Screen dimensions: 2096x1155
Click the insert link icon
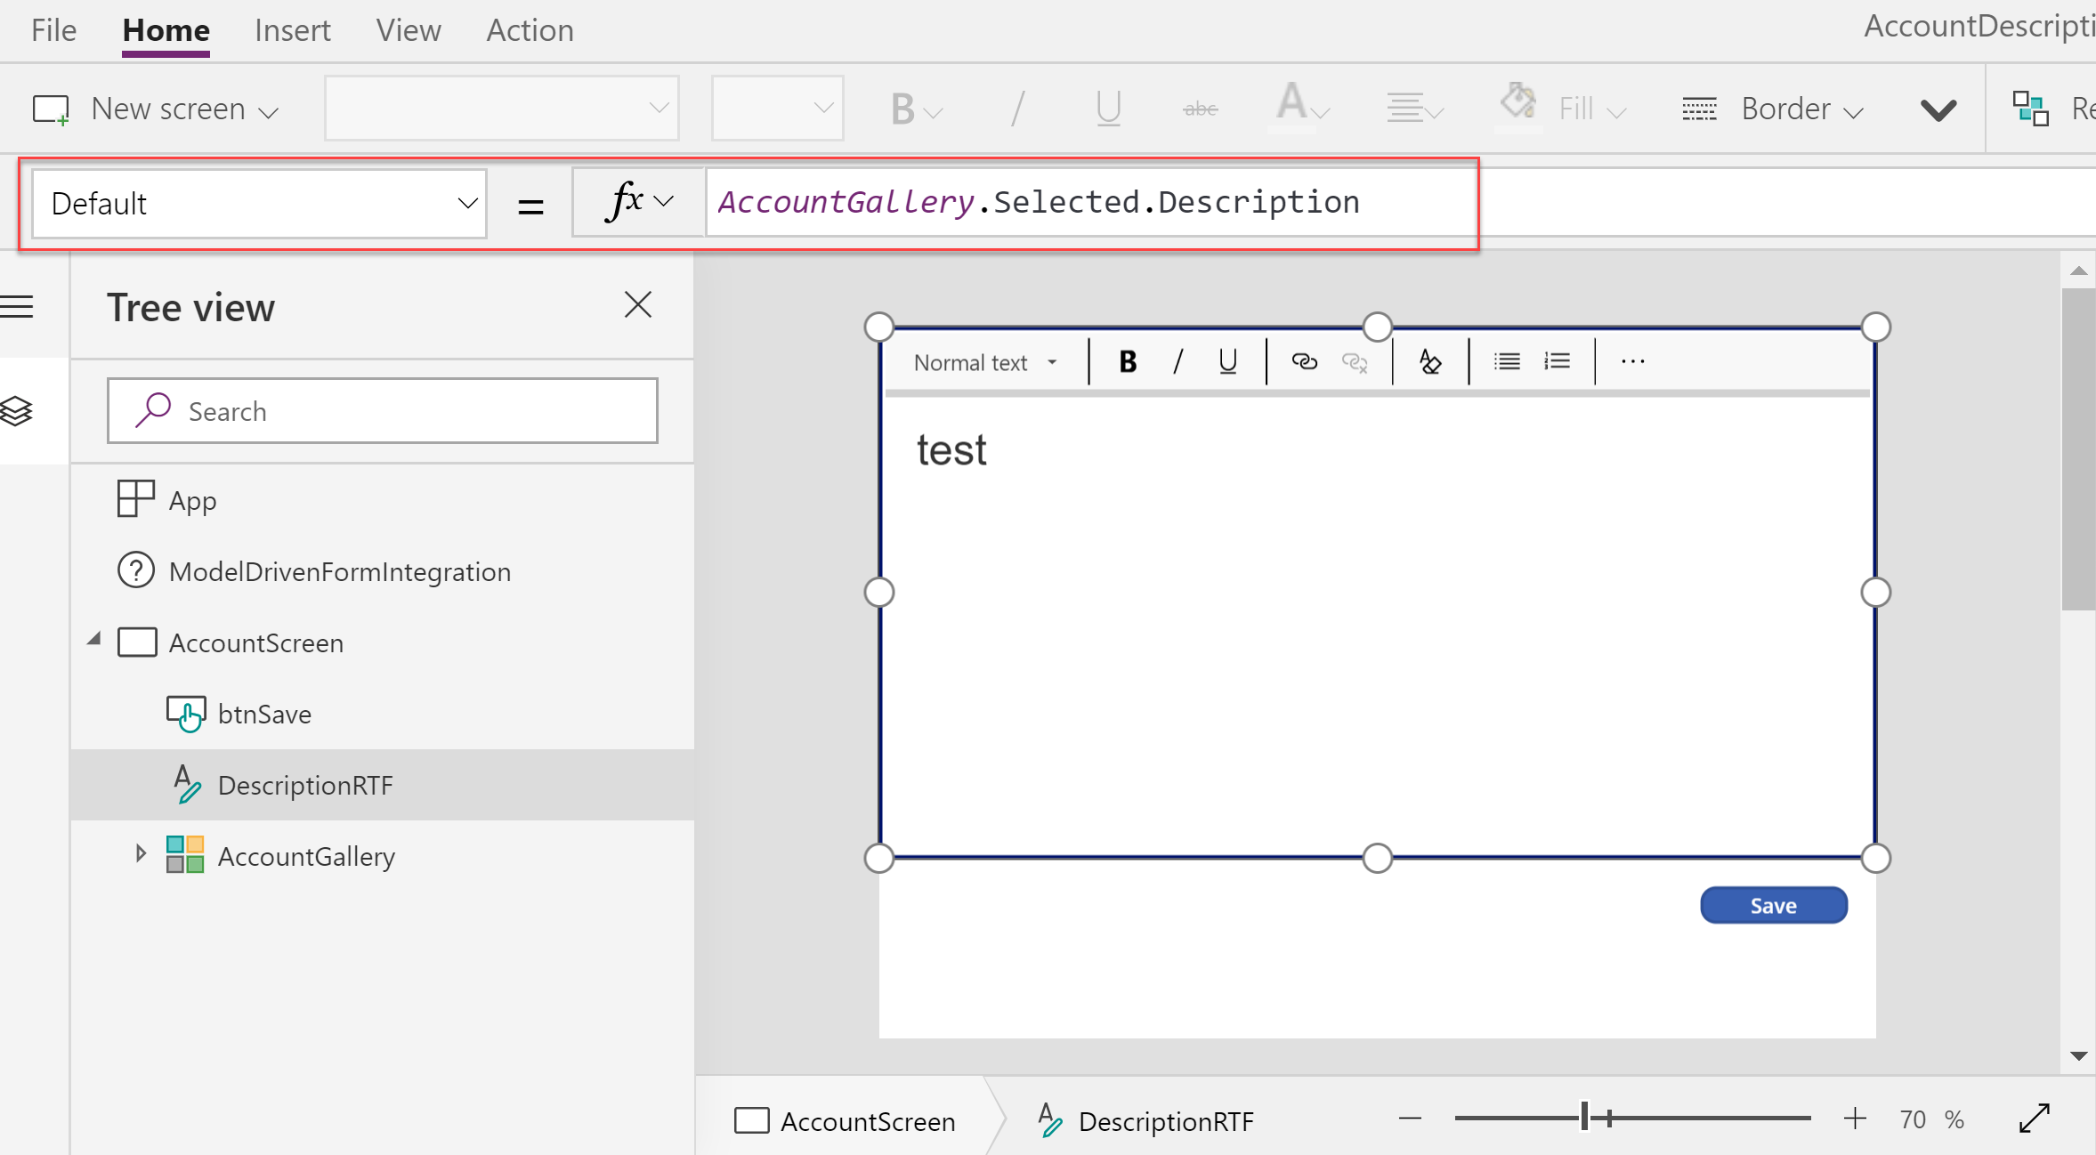[x=1304, y=361]
